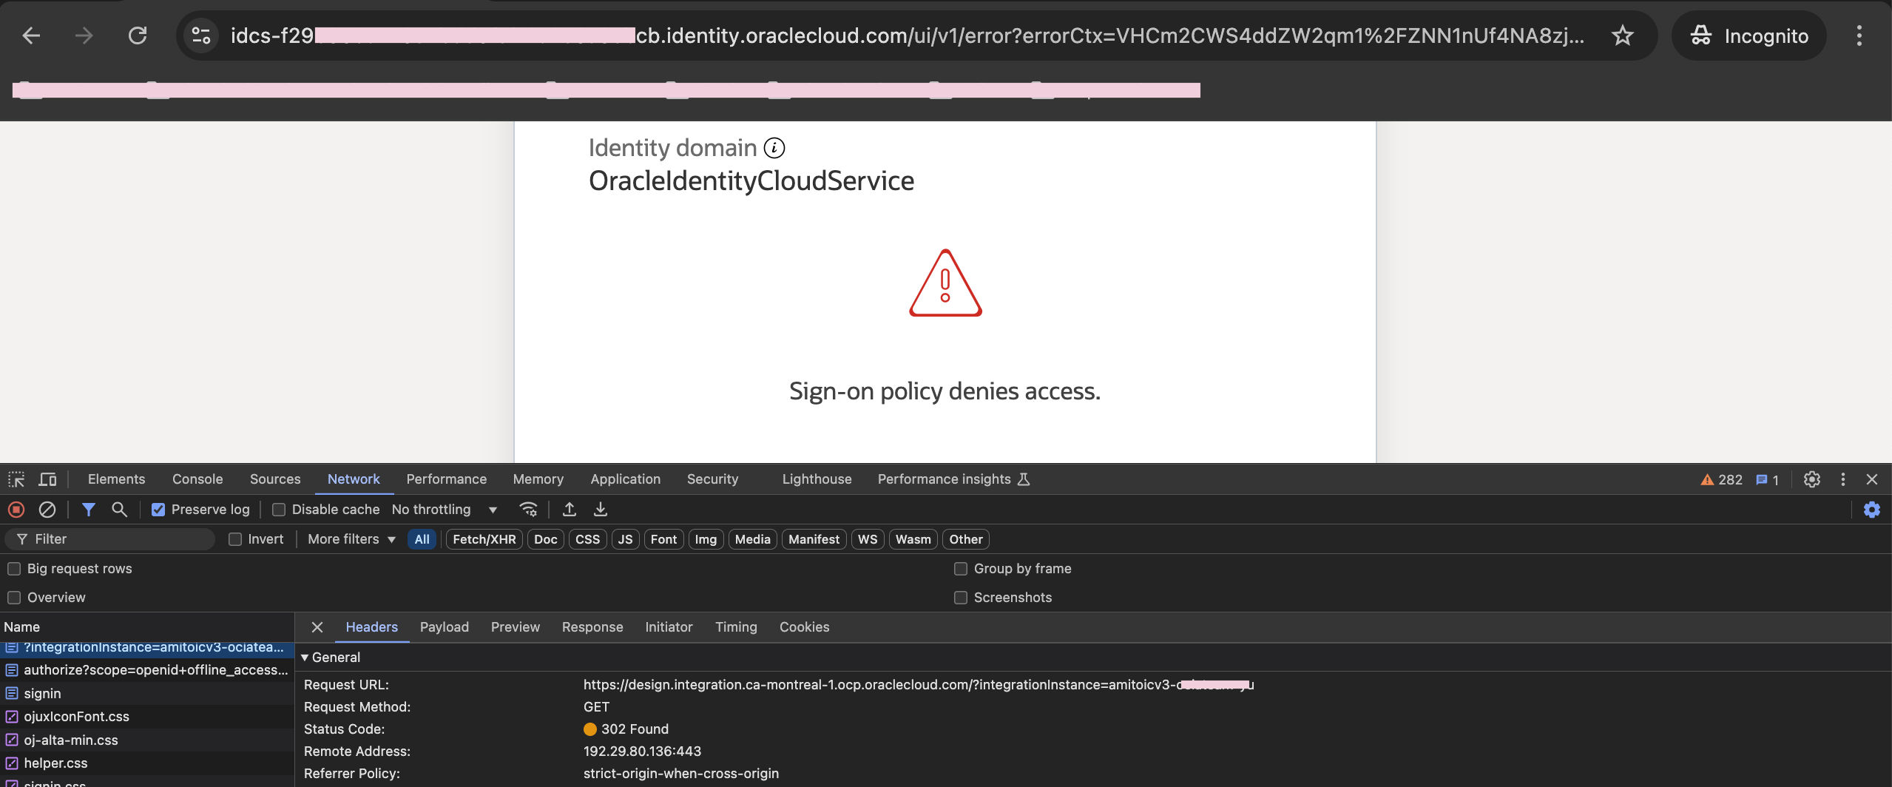1892x787 pixels.
Task: Open network conditions via the wifi icon
Action: tap(527, 509)
